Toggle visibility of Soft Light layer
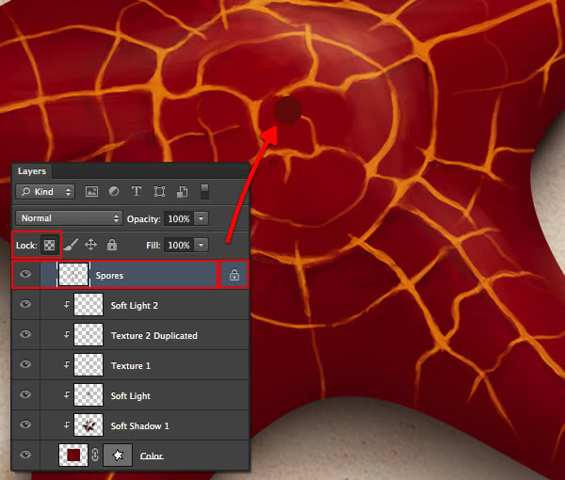Screen dimensions: 565x480 [25, 394]
